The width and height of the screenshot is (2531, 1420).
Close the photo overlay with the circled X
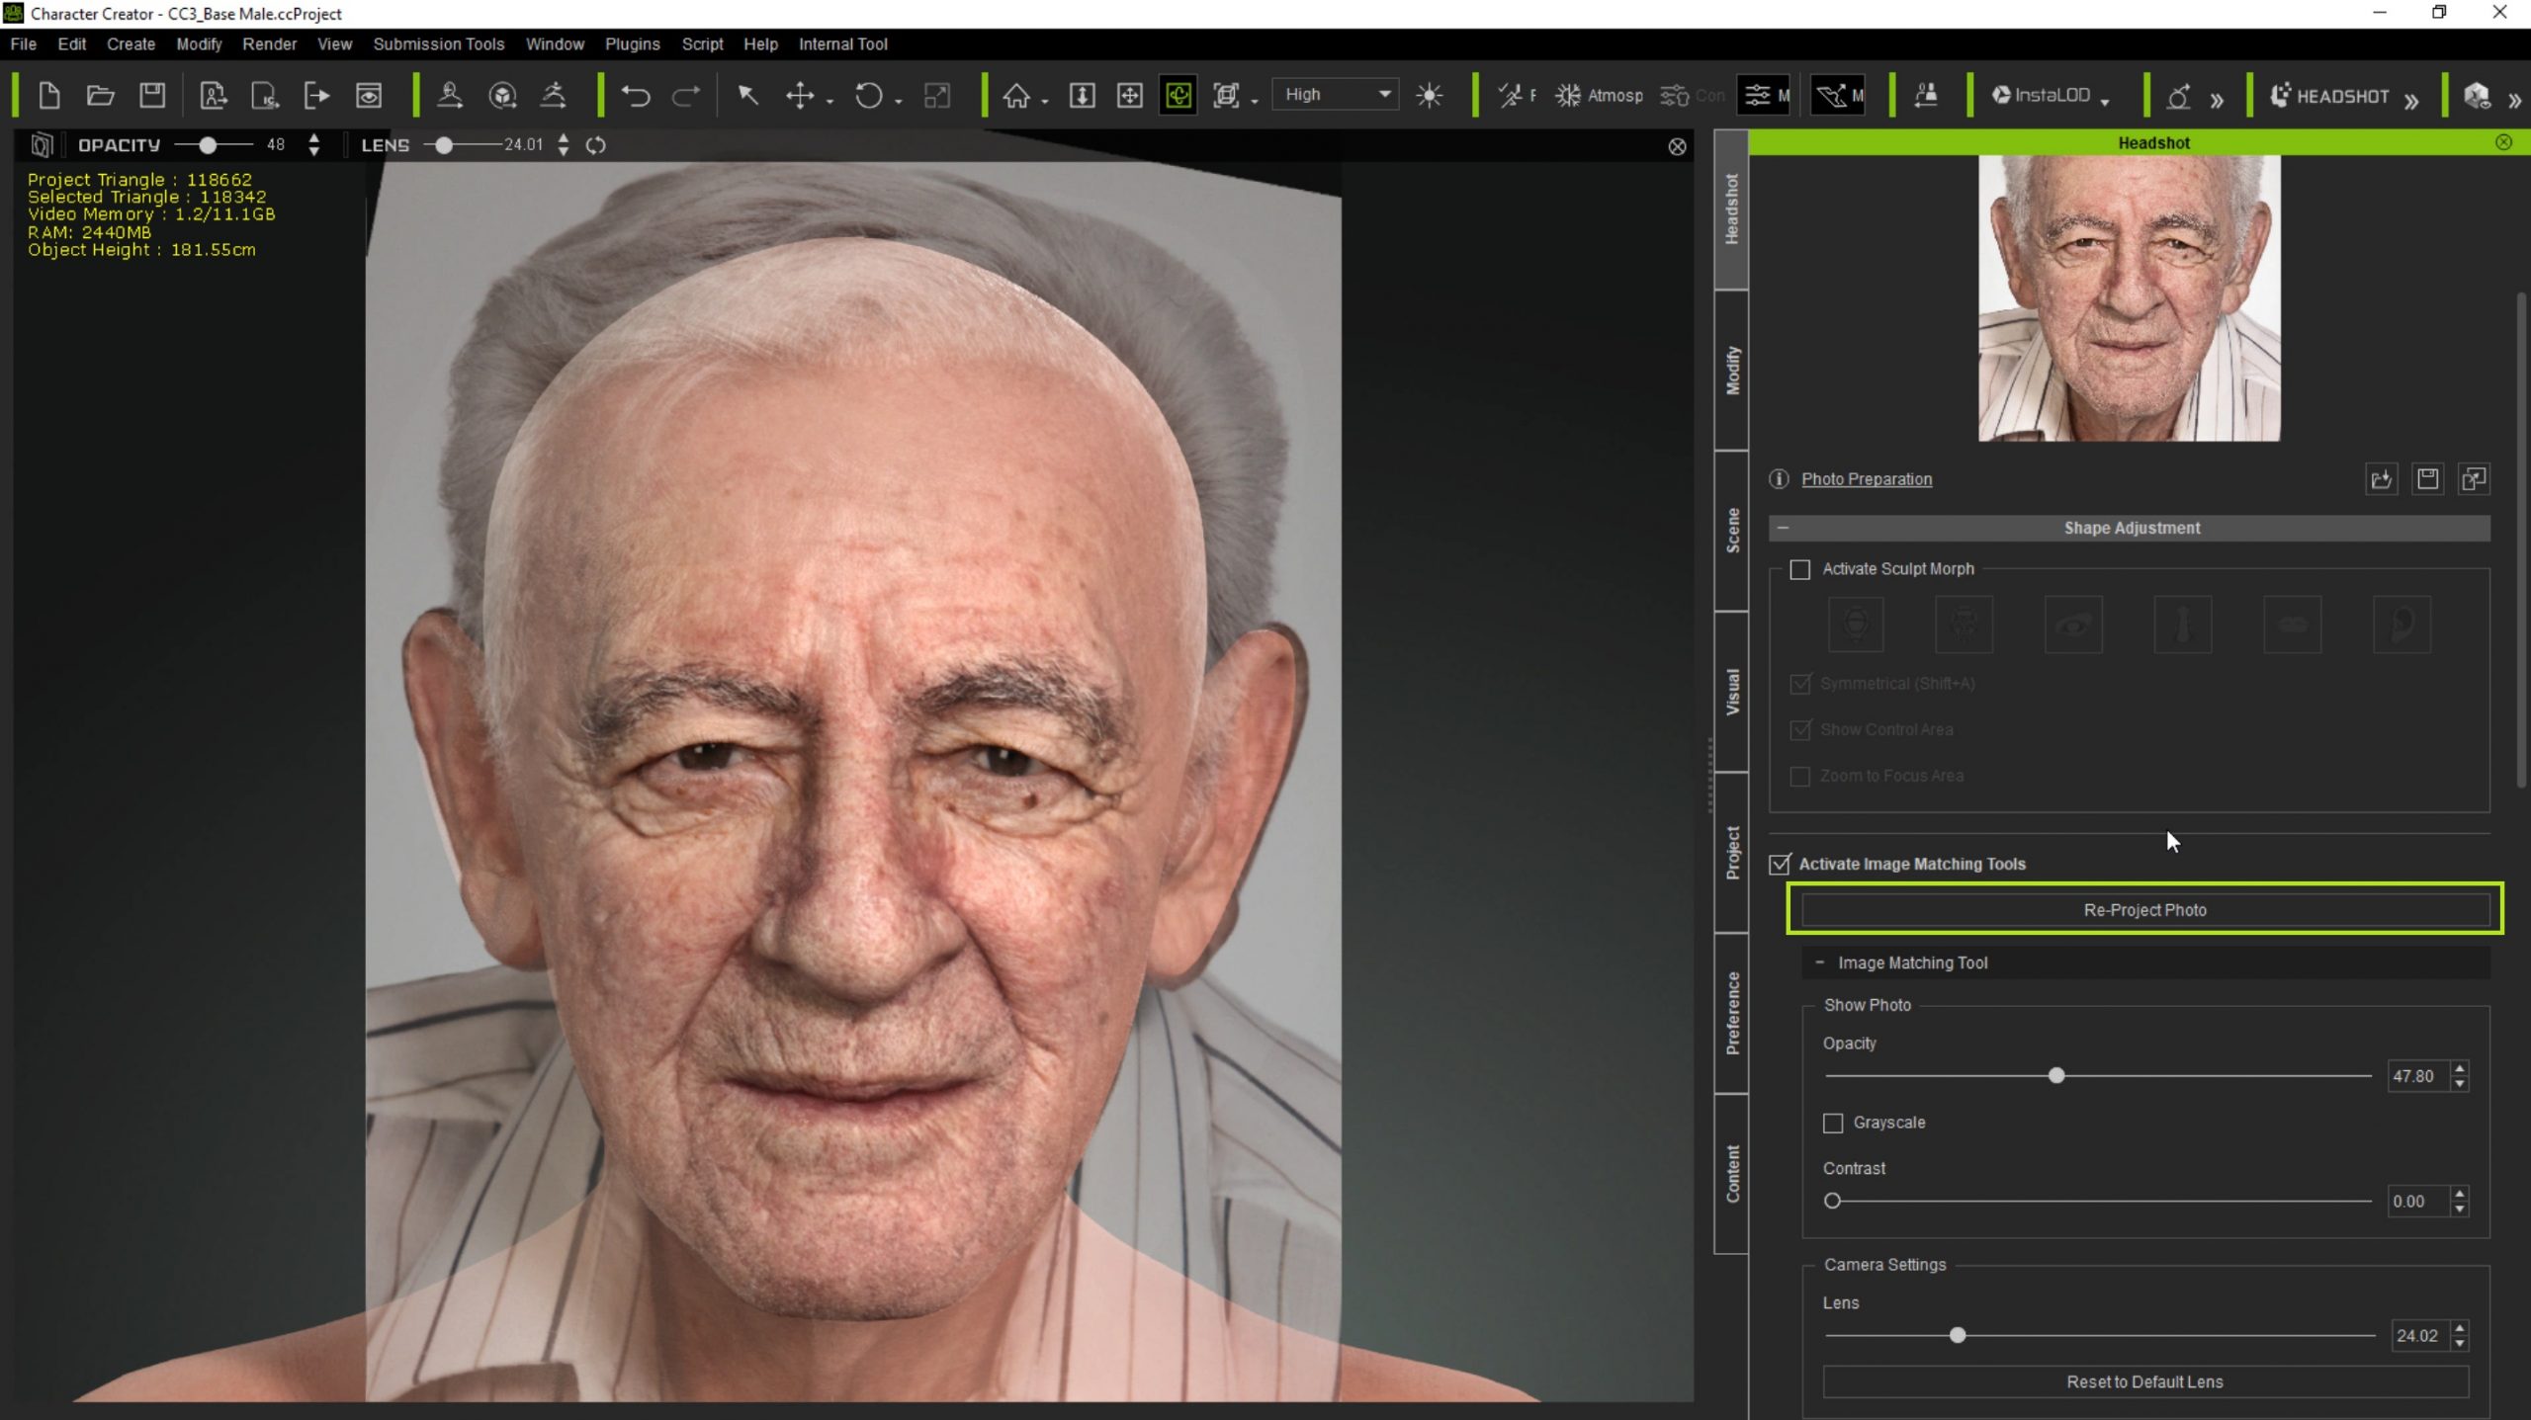[x=1677, y=147]
